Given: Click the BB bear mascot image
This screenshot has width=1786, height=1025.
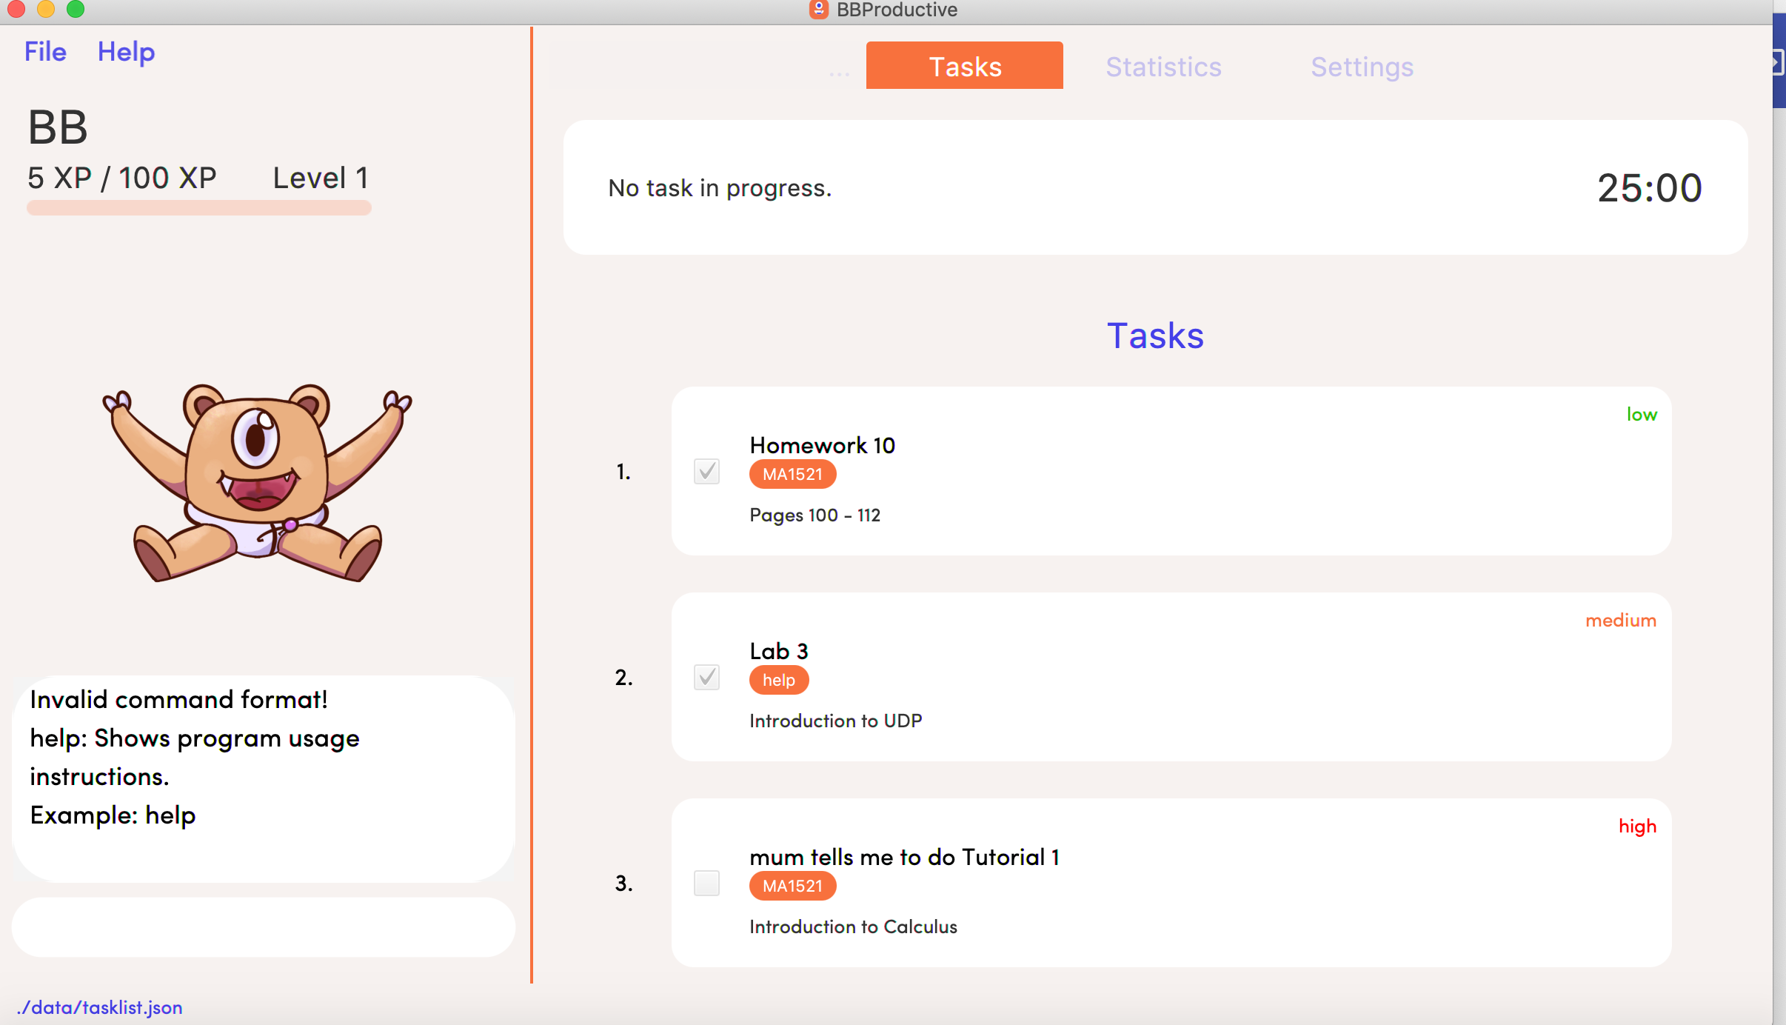Looking at the screenshot, I should click(257, 481).
